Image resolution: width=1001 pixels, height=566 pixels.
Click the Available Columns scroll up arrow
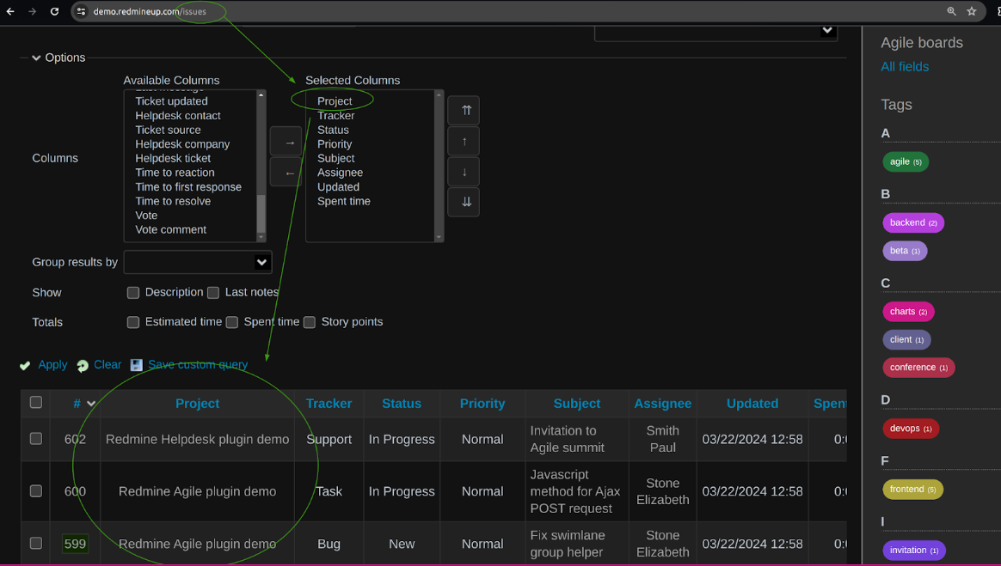point(261,94)
